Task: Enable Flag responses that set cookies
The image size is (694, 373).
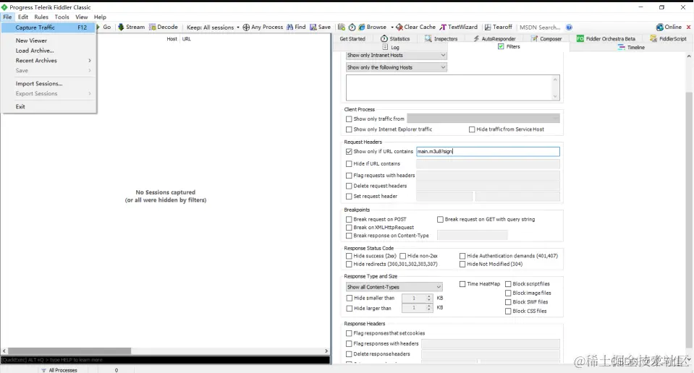Action: coord(349,333)
